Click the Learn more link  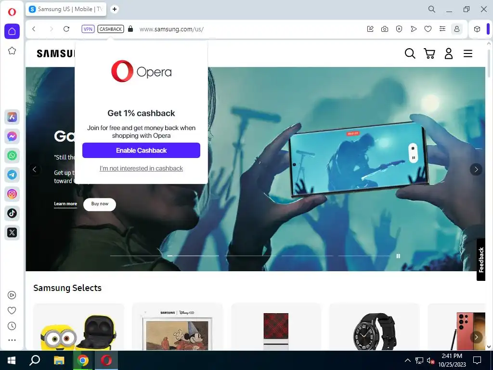[65, 204]
